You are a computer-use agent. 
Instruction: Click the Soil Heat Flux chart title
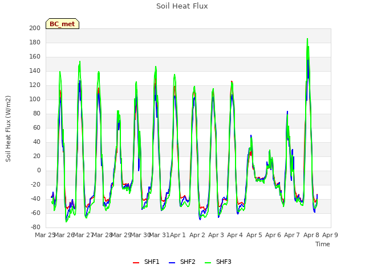click(182, 6)
